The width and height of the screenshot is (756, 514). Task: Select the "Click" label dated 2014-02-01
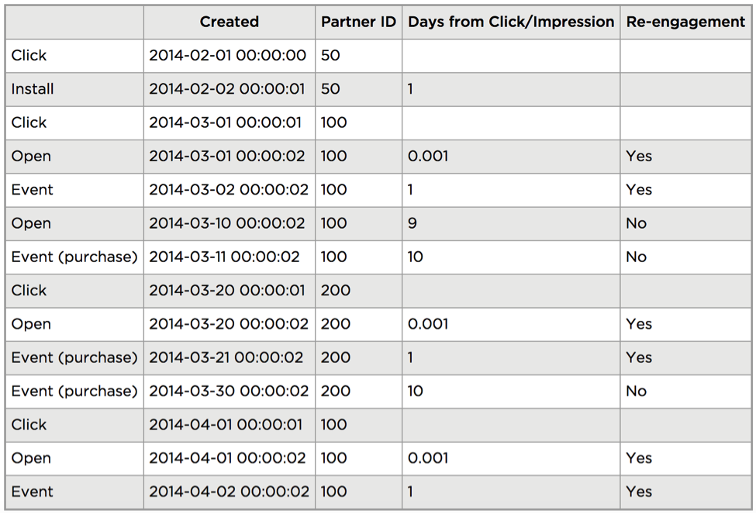pos(29,56)
